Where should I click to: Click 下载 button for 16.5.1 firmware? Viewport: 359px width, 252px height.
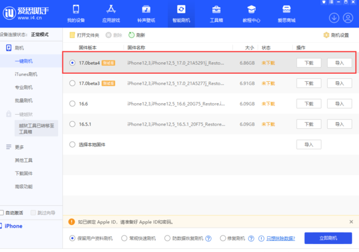(309, 124)
